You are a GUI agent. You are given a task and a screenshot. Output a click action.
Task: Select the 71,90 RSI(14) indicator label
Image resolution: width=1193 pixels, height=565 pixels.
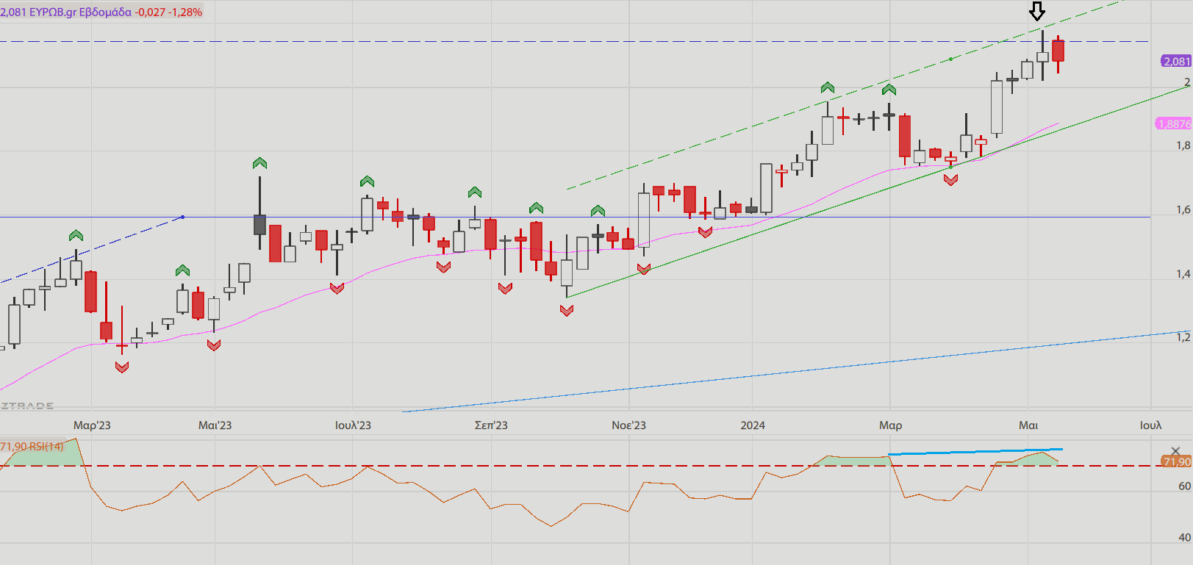pyautogui.click(x=32, y=446)
